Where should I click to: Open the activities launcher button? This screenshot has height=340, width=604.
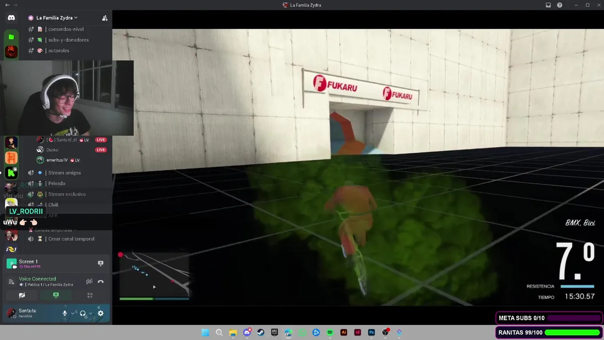[90, 295]
